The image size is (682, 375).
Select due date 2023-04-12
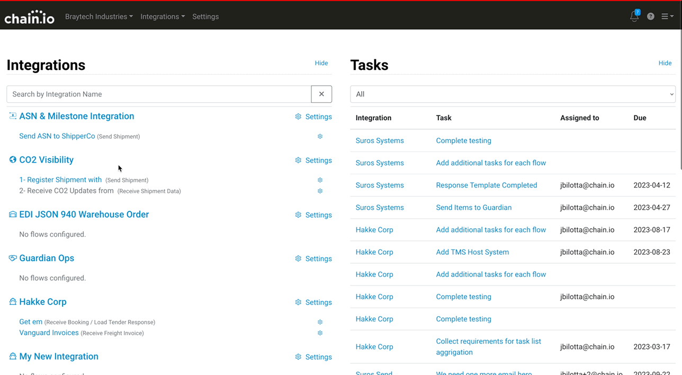click(x=652, y=185)
